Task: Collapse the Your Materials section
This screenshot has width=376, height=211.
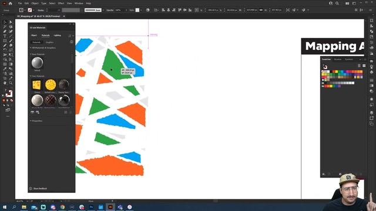Action: coord(31,76)
